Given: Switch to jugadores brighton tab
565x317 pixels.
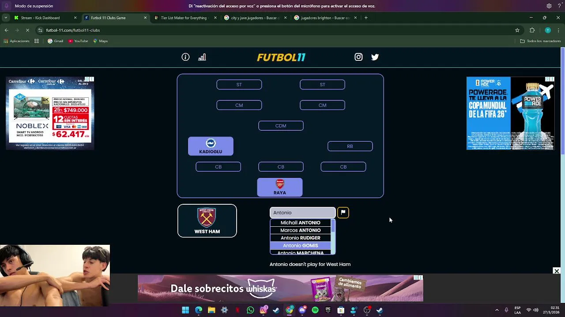Looking at the screenshot, I should (325, 18).
